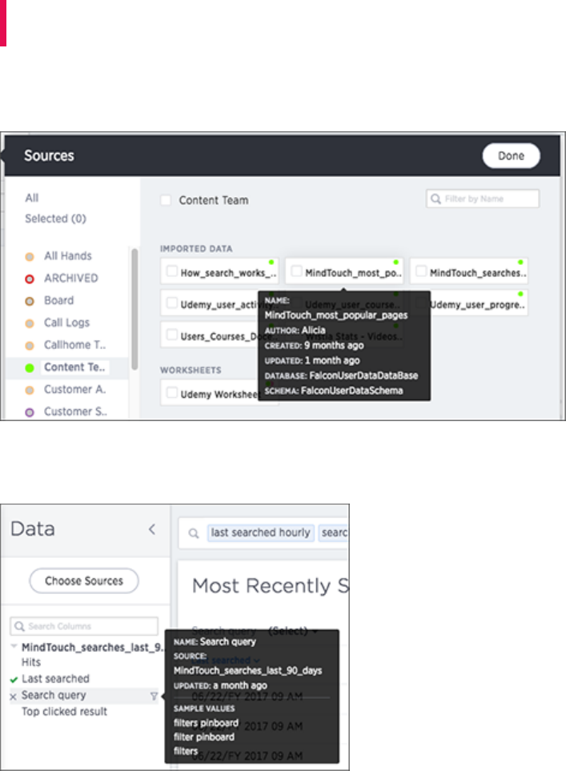Select the Customer A. sticker
566x771 pixels.
(x=74, y=389)
